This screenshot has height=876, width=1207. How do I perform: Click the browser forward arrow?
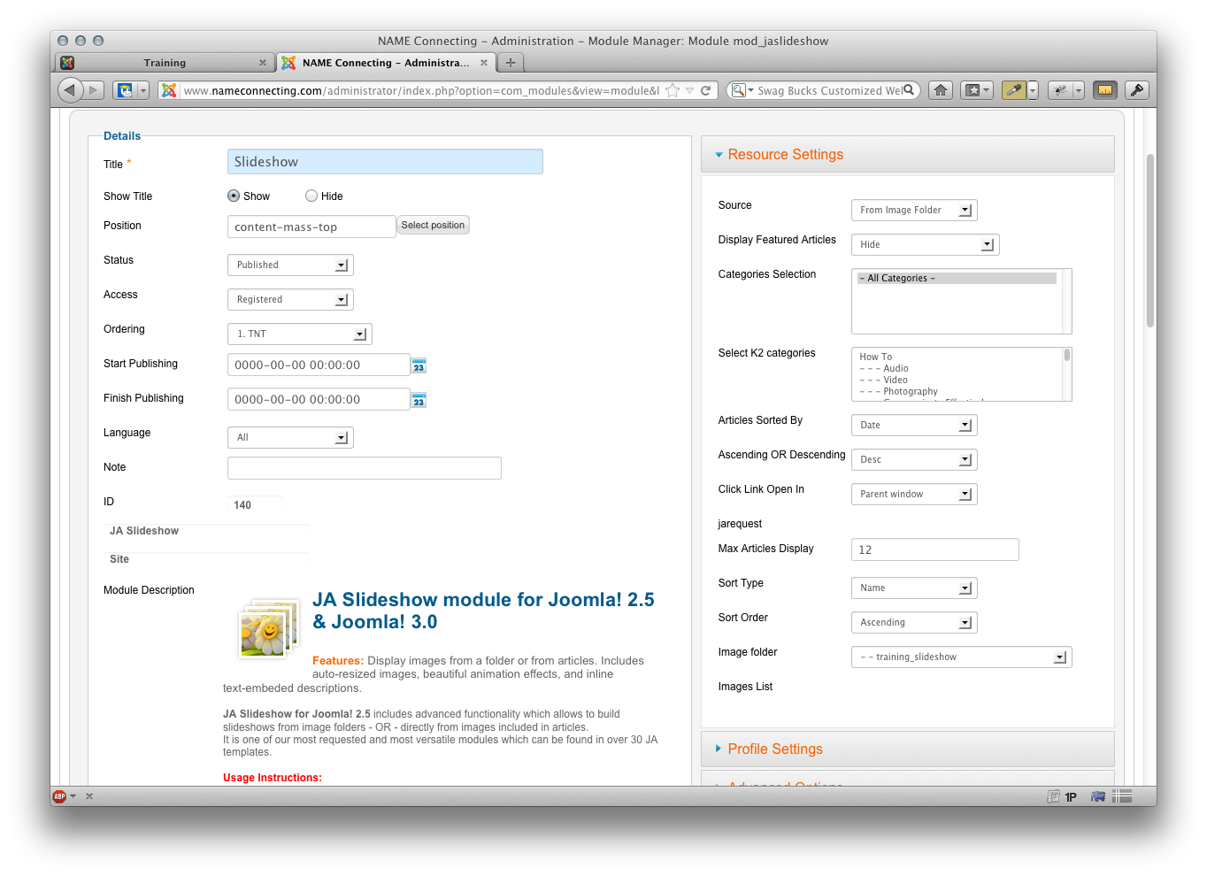[94, 90]
